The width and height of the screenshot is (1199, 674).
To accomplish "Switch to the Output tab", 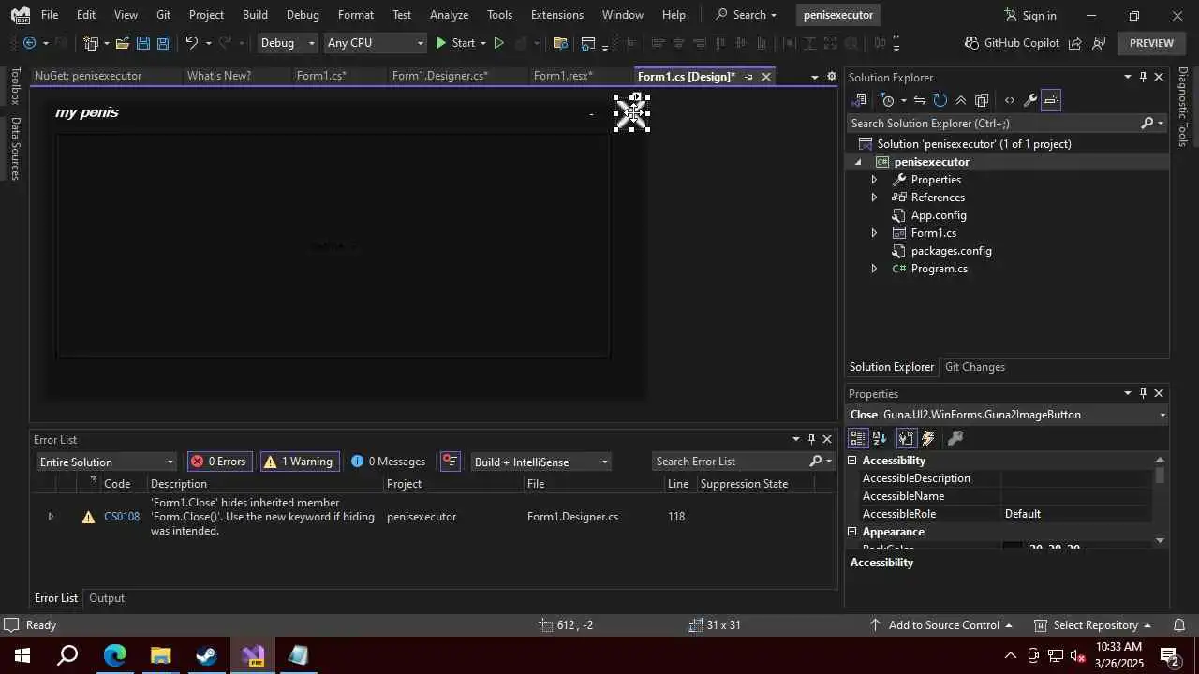I will pos(107,598).
